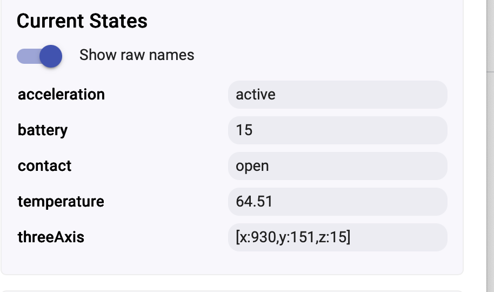Toggle the Show raw names switch
Viewport: 494px width, 292px height.
(x=39, y=56)
